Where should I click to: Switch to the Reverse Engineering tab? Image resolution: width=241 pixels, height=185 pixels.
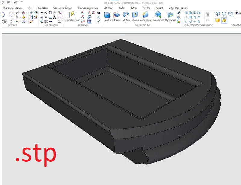pyautogui.click(x=88, y=8)
